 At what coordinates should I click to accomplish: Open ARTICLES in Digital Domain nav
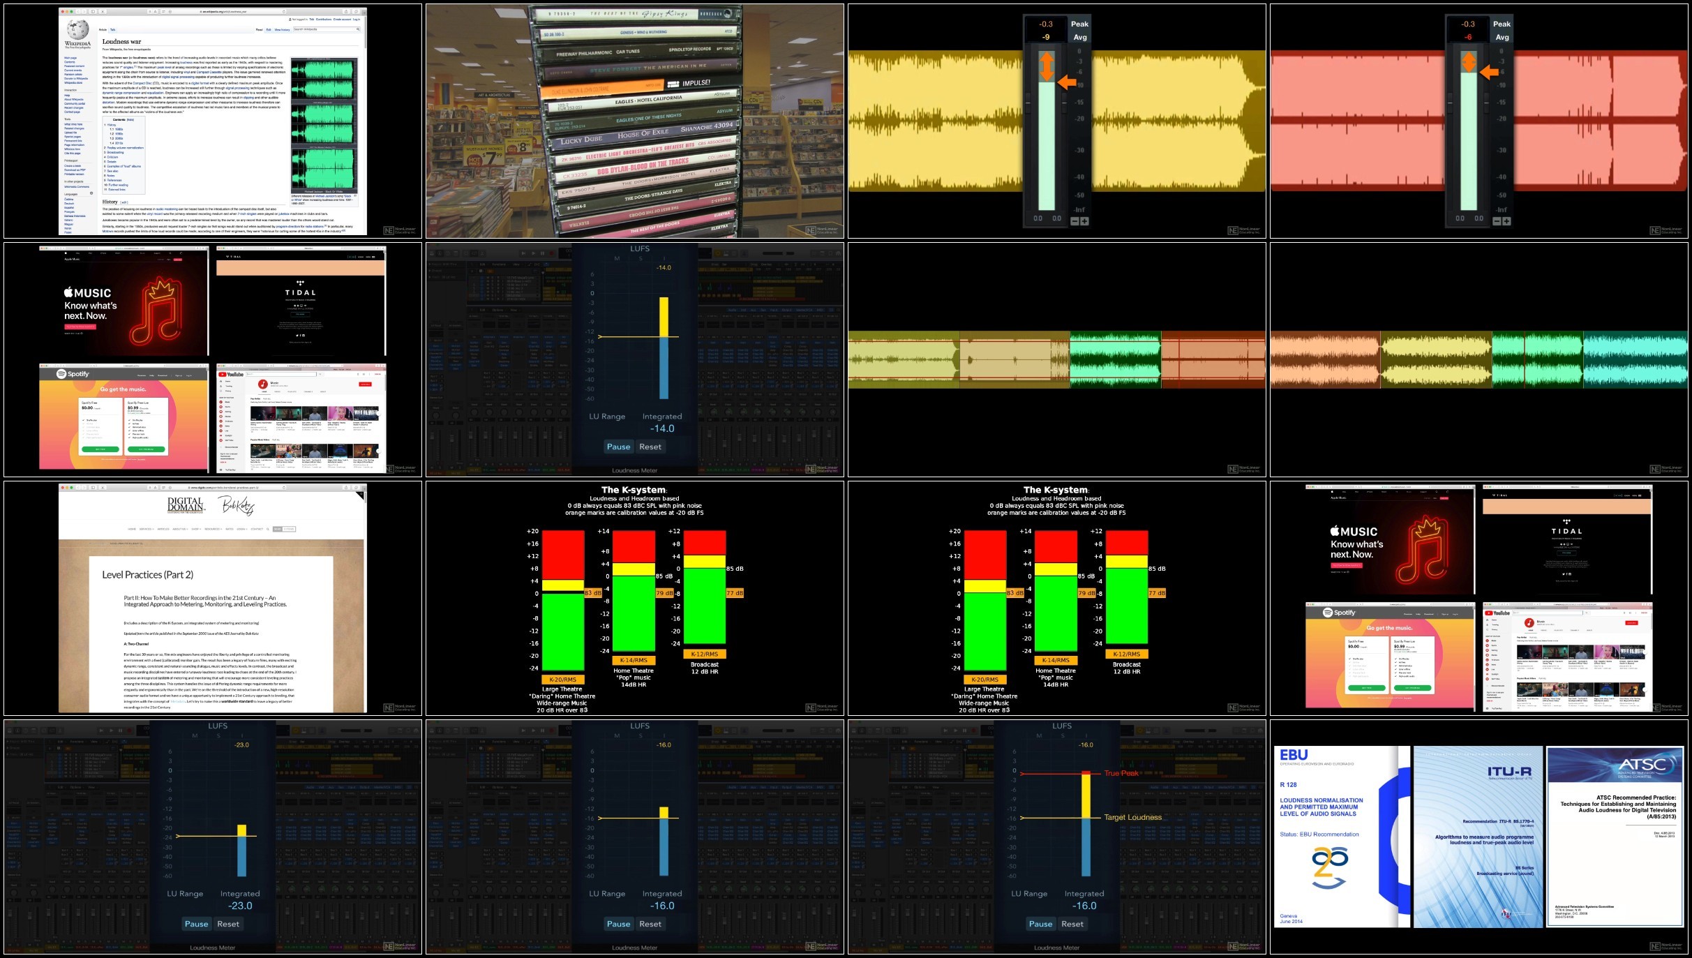click(x=163, y=529)
